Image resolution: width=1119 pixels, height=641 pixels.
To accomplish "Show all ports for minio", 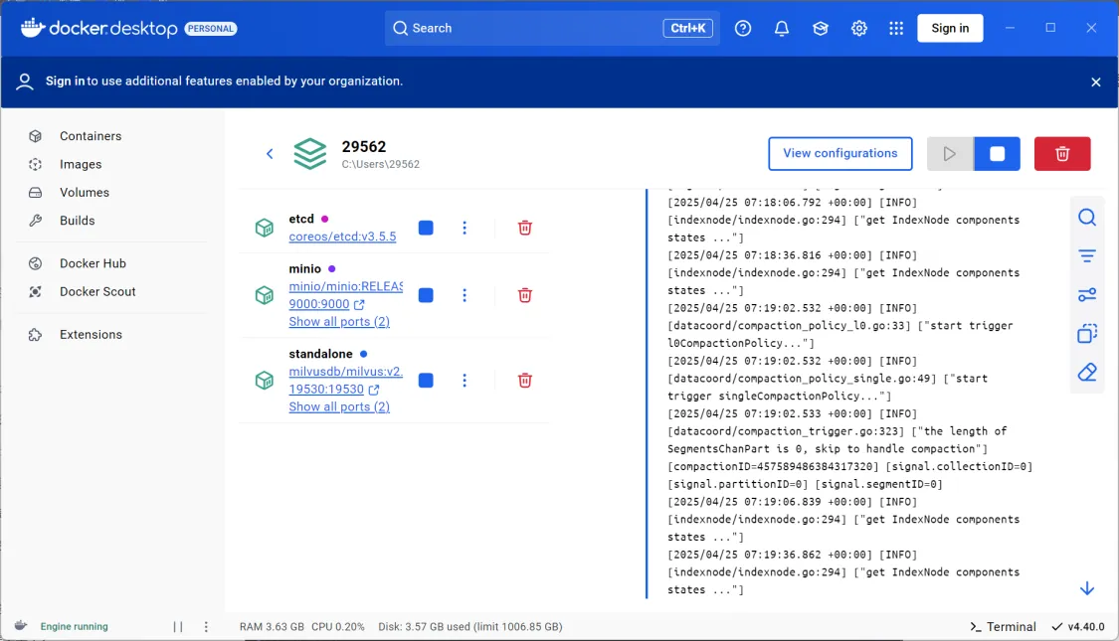I will click(x=339, y=322).
